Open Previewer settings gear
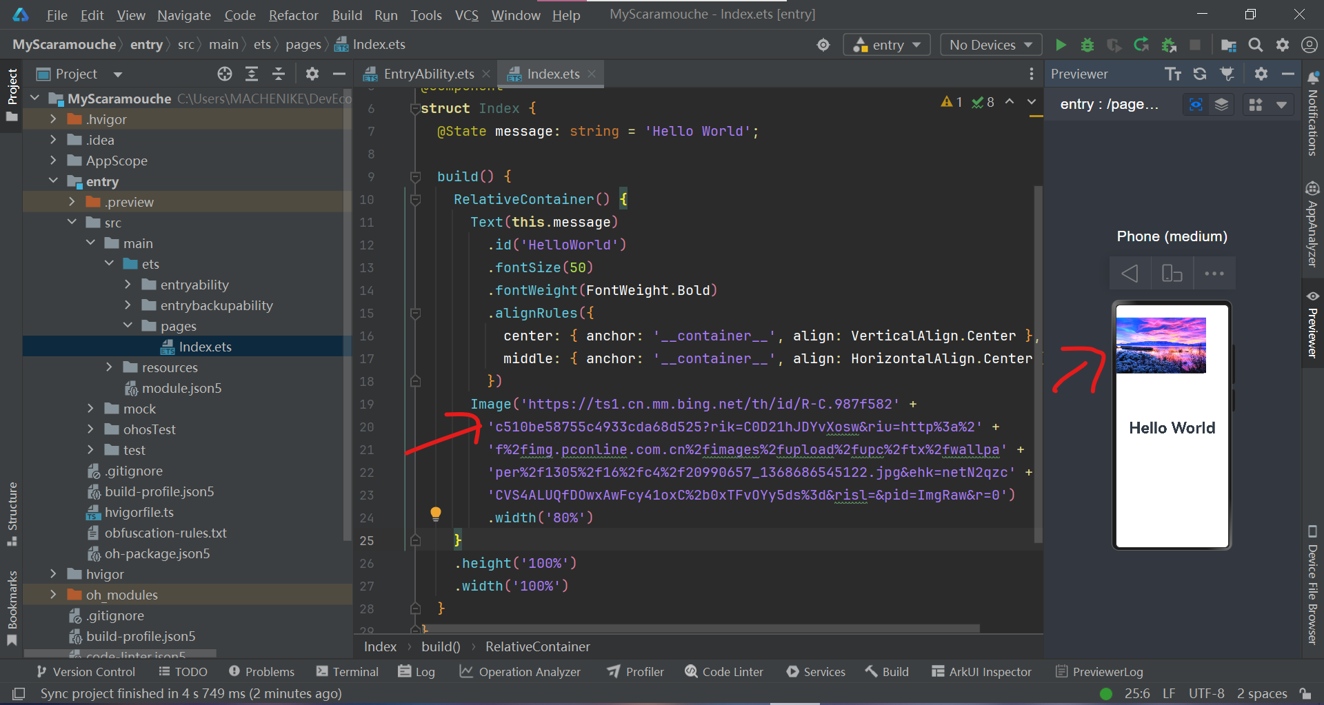The image size is (1324, 705). (1261, 74)
